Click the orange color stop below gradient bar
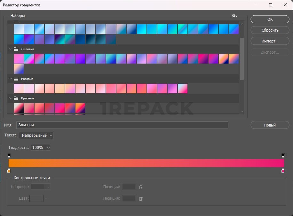293x216 pixels. tap(9, 171)
